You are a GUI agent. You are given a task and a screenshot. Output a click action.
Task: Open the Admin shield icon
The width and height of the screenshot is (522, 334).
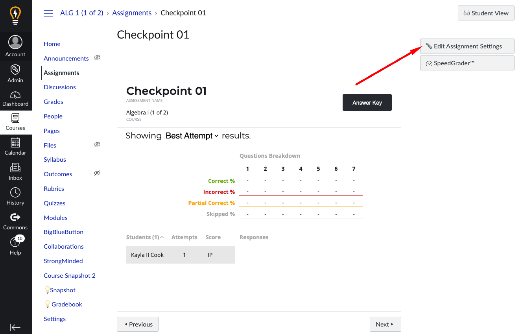pos(15,74)
